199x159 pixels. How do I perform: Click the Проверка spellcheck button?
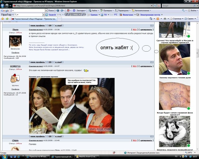pyautogui.click(x=107, y=11)
